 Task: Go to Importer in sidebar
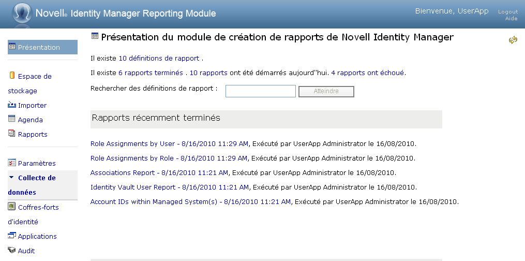point(32,105)
